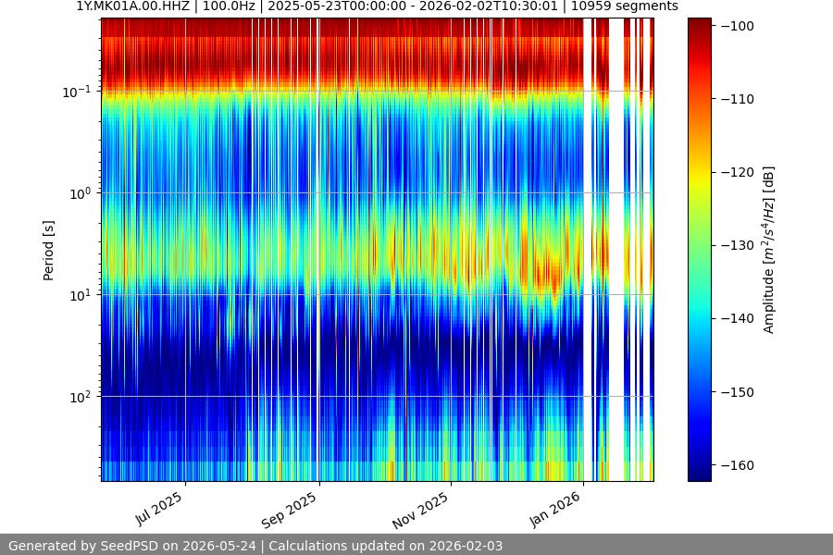The height and width of the screenshot is (555, 833).
Task: Click the 10⁻¹ period tick label
Action: (77, 92)
